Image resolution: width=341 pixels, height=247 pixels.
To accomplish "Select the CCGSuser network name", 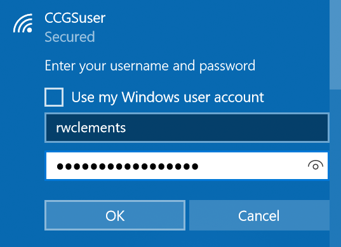I will pos(75,18).
